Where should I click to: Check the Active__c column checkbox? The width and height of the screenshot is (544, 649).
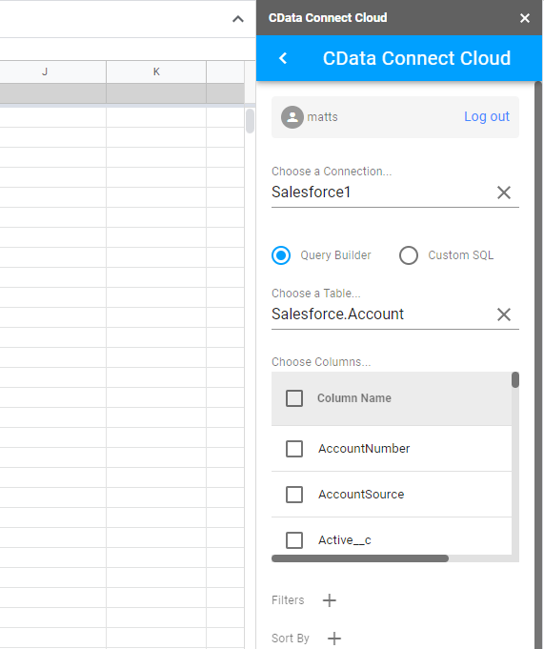point(294,540)
